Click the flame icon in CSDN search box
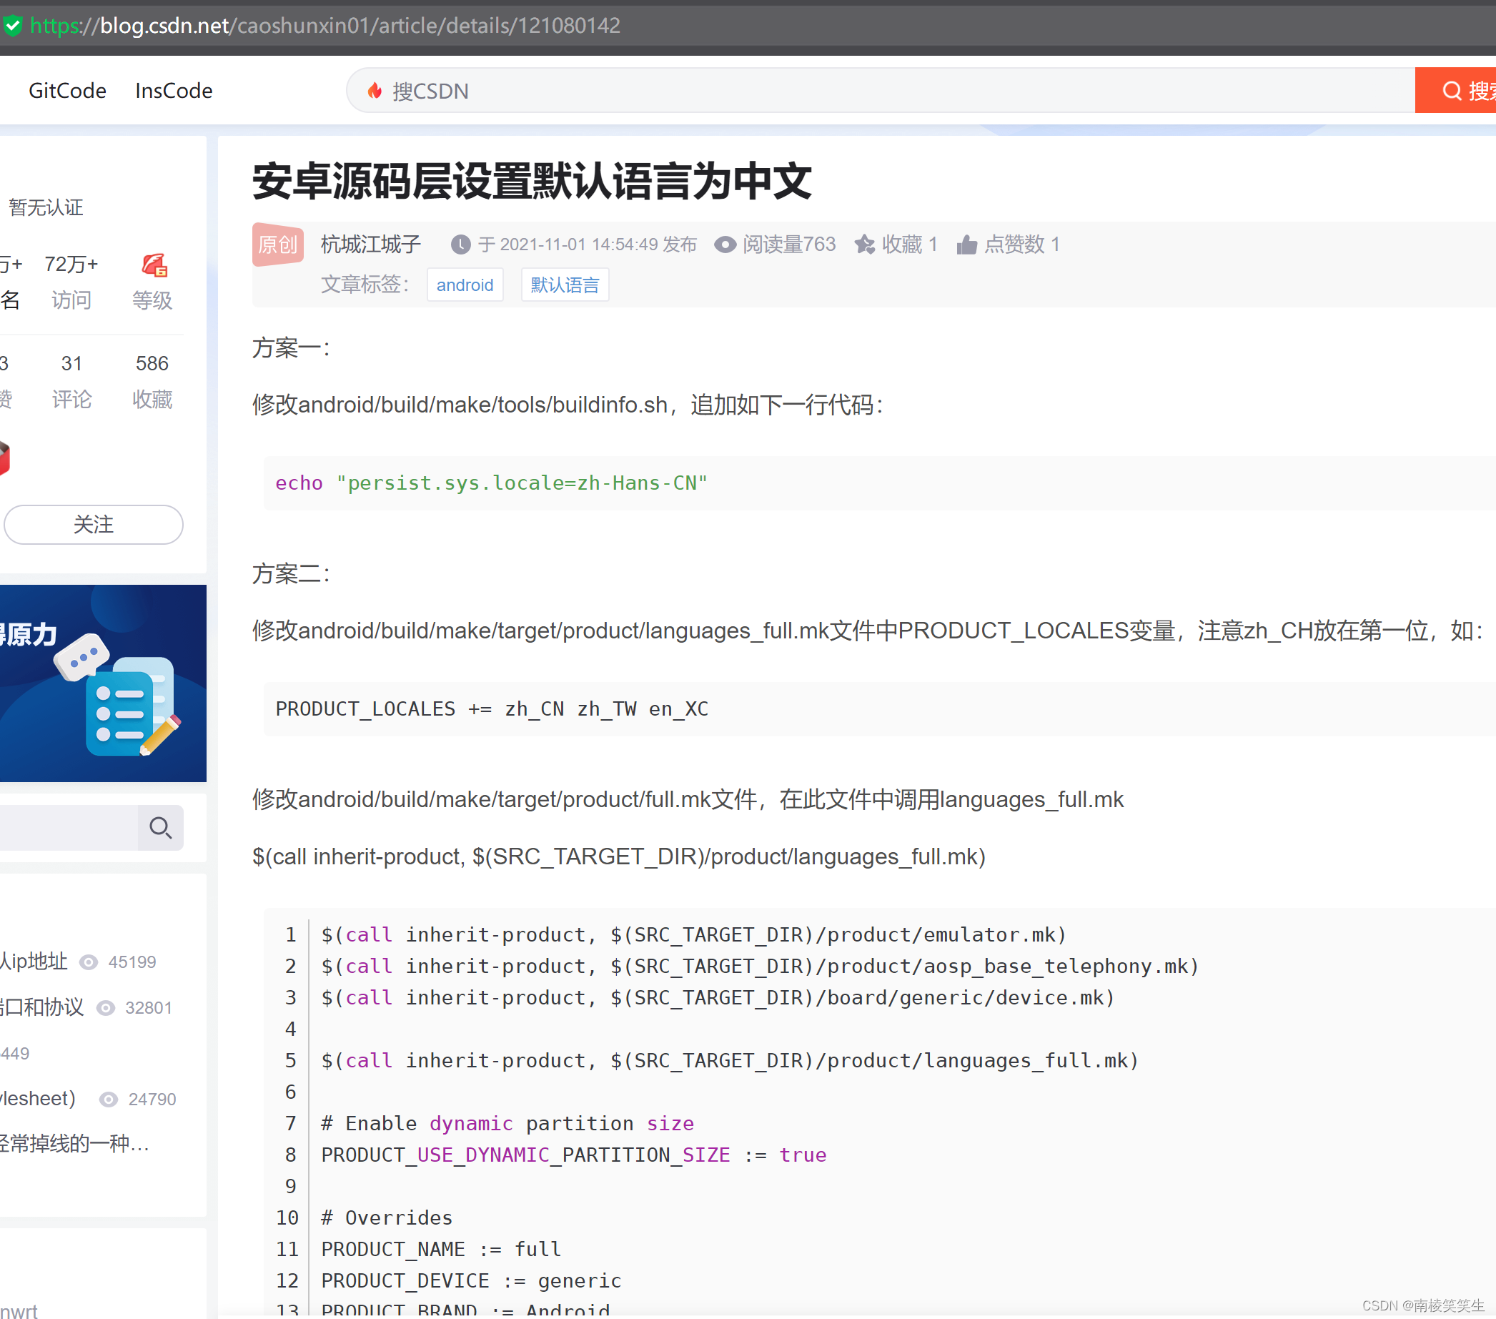This screenshot has width=1496, height=1319. coord(375,91)
